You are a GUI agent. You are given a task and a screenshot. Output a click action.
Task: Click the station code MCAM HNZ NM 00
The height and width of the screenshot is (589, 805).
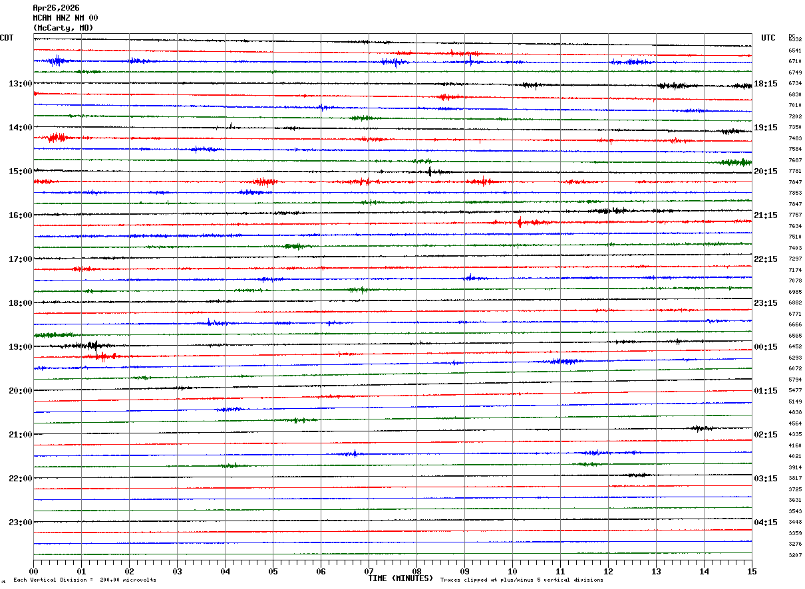pyautogui.click(x=65, y=18)
